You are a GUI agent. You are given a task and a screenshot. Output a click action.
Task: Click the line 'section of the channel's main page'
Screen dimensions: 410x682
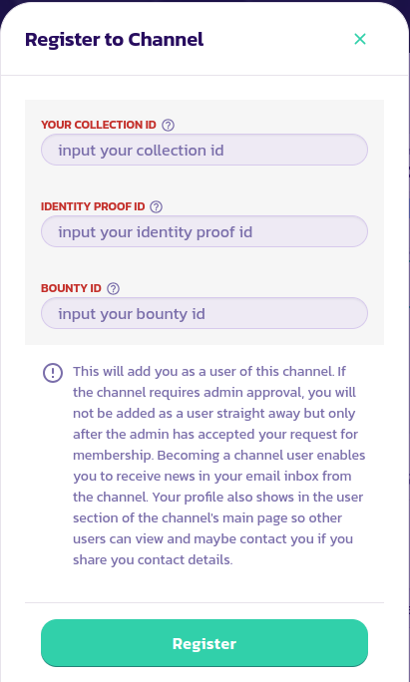point(207,517)
